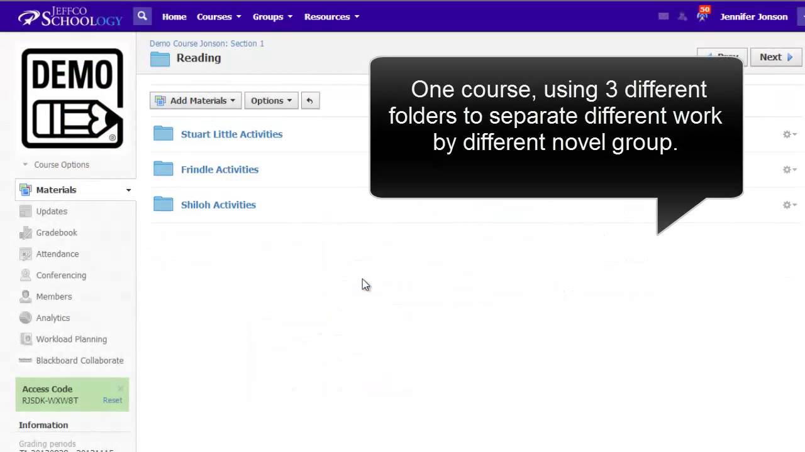Open the messages envelope icon
Image resolution: width=805 pixels, height=452 pixels.
pos(663,17)
